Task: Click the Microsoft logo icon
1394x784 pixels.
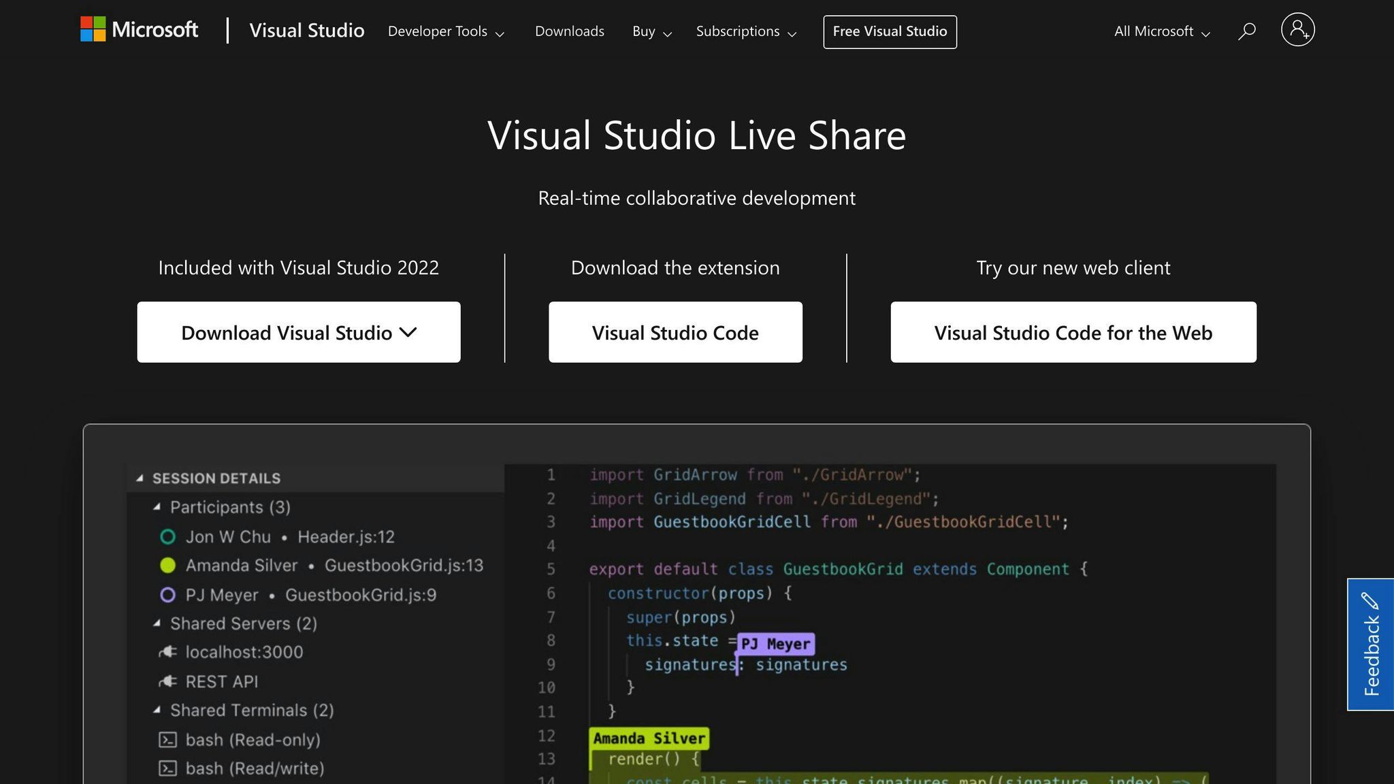Action: pyautogui.click(x=93, y=29)
